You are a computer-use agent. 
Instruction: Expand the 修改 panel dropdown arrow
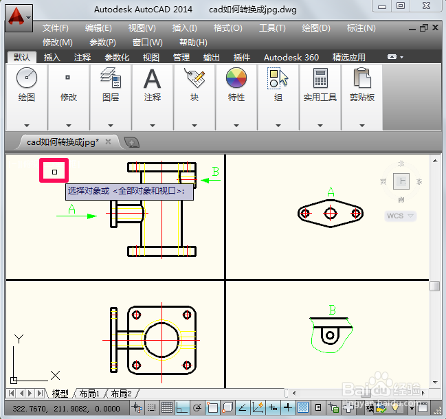69,126
